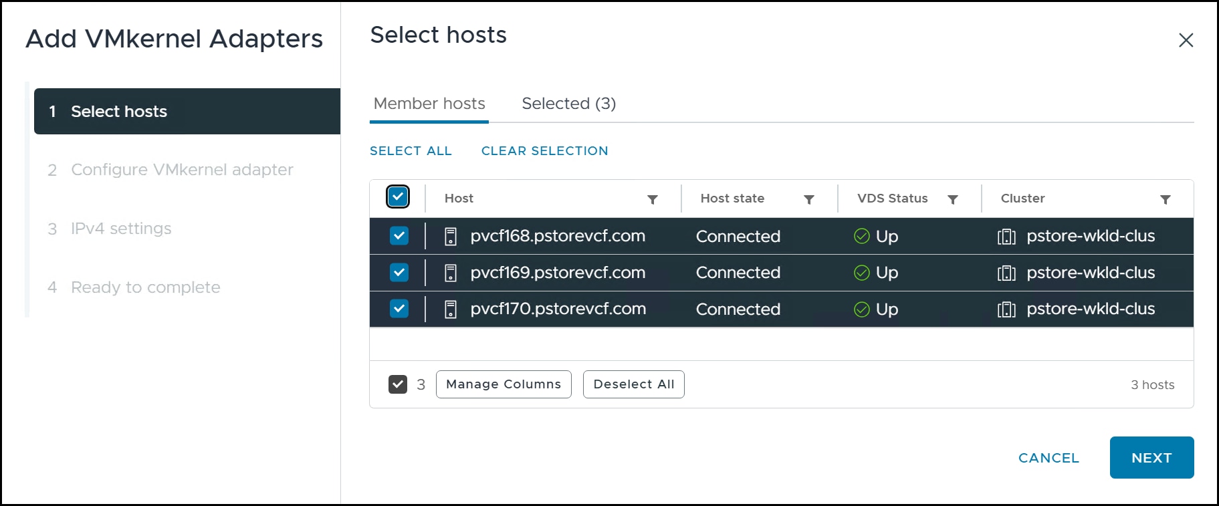The image size is (1219, 506).
Task: Switch to the Member hosts tab
Action: click(x=429, y=104)
